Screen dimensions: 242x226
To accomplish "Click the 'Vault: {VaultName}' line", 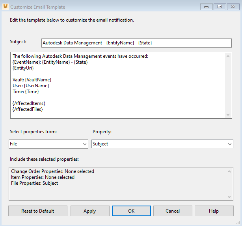I will pos(32,80).
